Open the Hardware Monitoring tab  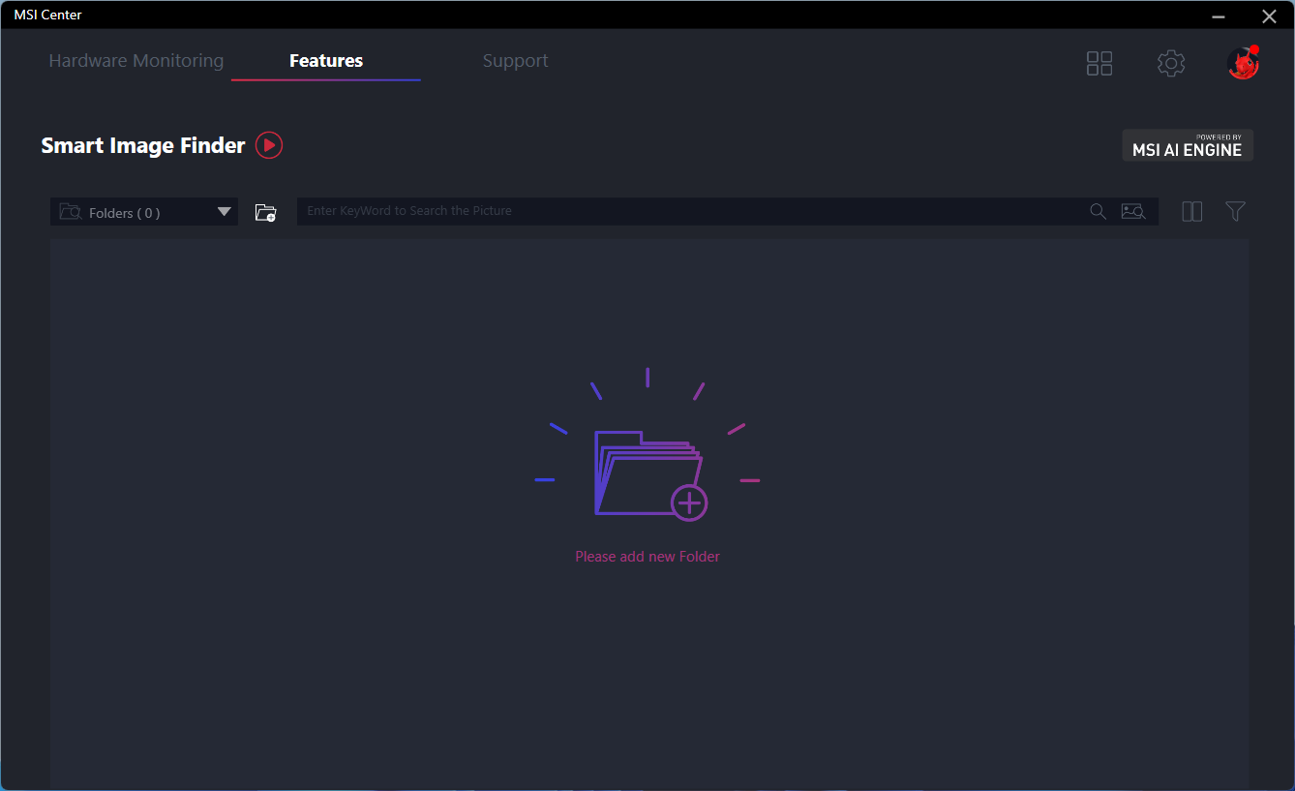point(136,61)
